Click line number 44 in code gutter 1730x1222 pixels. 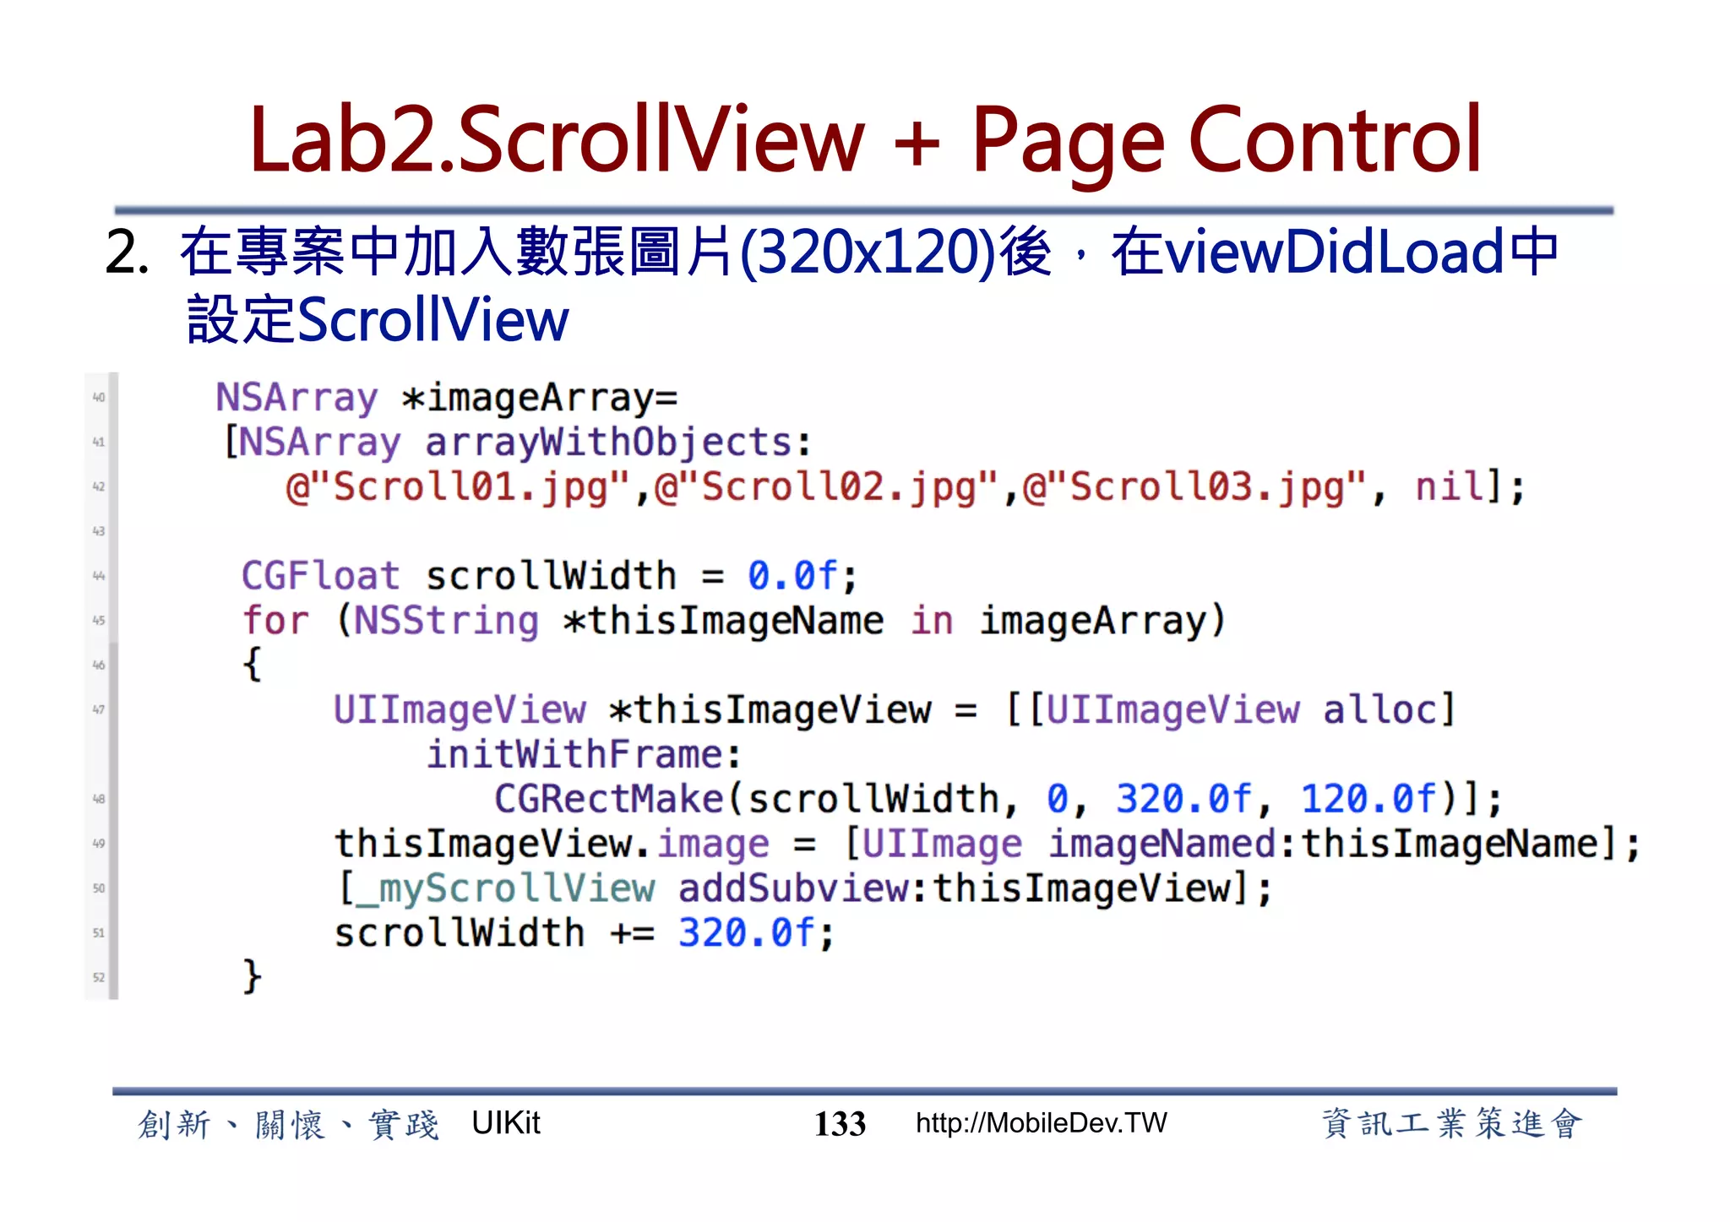click(x=99, y=576)
